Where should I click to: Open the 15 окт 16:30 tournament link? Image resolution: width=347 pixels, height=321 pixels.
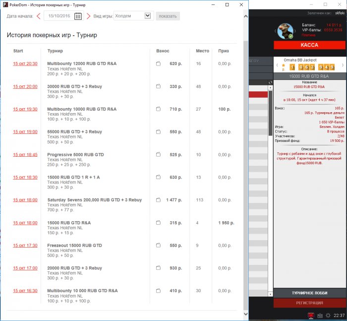[x=25, y=291]
